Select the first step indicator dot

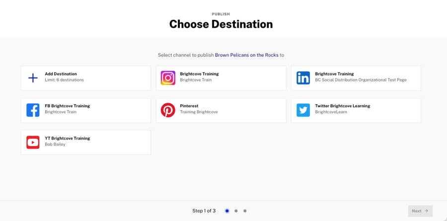click(x=227, y=211)
